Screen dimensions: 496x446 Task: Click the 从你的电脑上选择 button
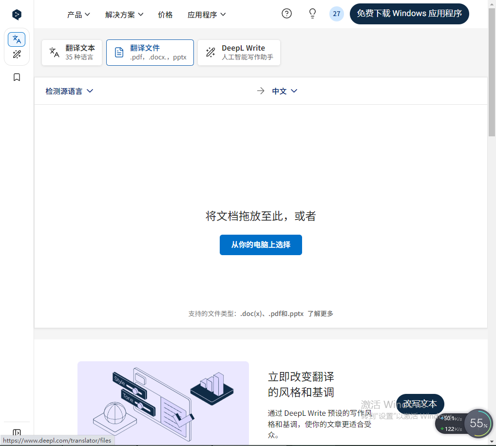pyautogui.click(x=261, y=244)
